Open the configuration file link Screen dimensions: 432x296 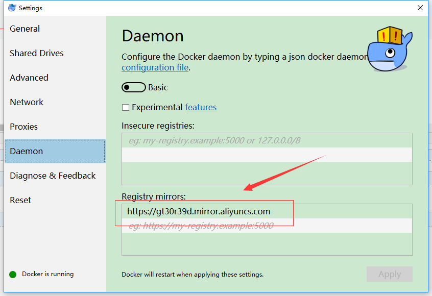(x=155, y=67)
